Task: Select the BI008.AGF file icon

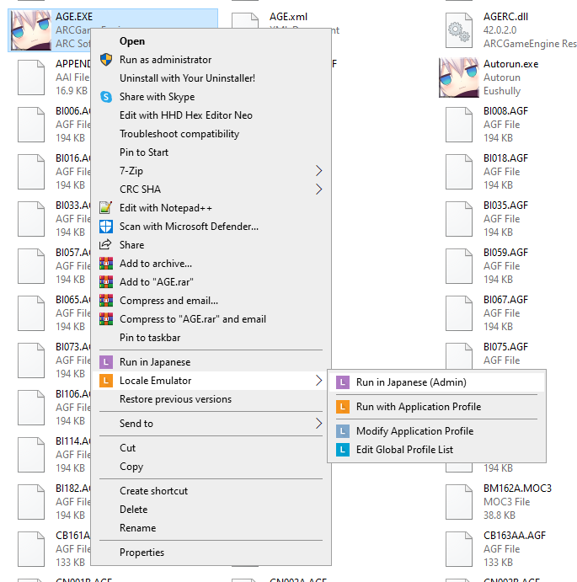Action: (x=459, y=125)
